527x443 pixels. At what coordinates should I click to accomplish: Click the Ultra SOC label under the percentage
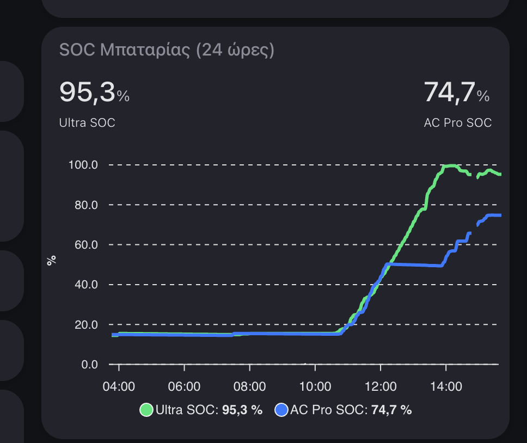87,123
